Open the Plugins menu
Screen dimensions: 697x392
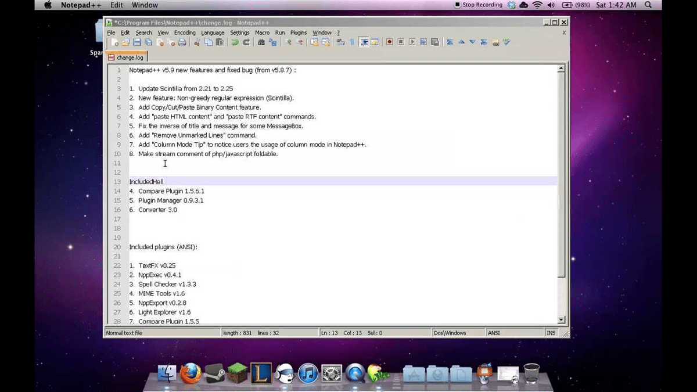coord(298,33)
